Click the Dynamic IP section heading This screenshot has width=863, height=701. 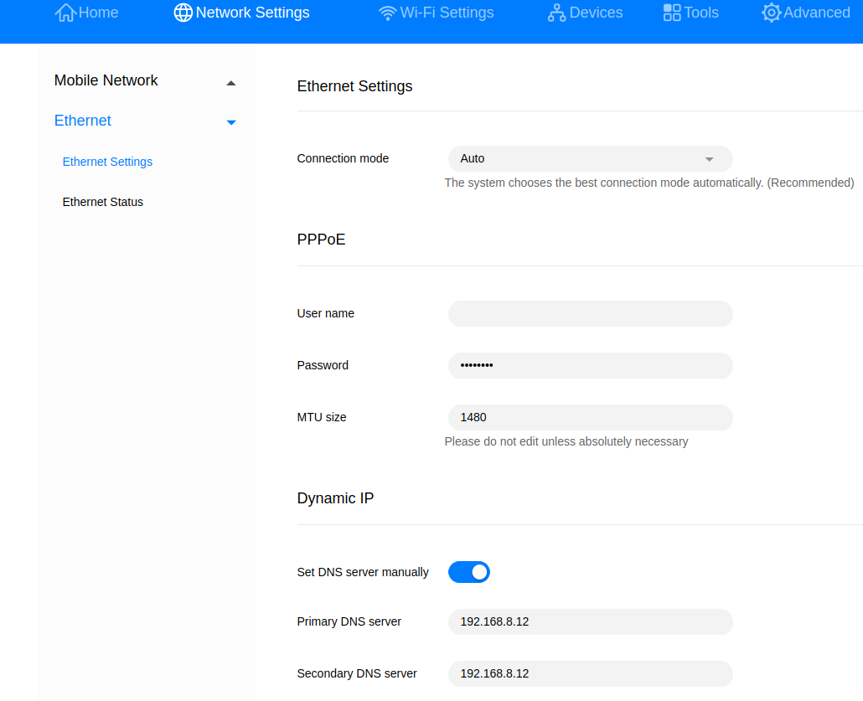coord(335,498)
